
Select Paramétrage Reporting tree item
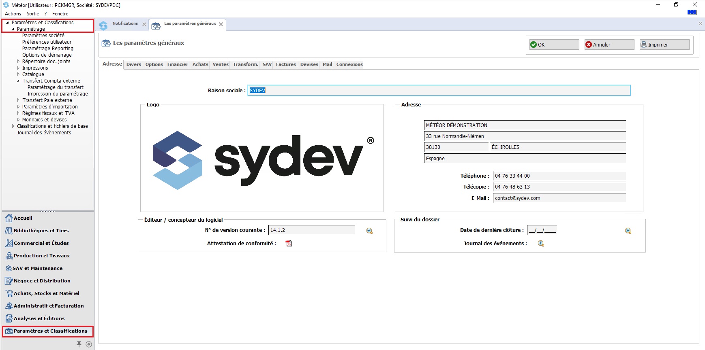pos(48,49)
